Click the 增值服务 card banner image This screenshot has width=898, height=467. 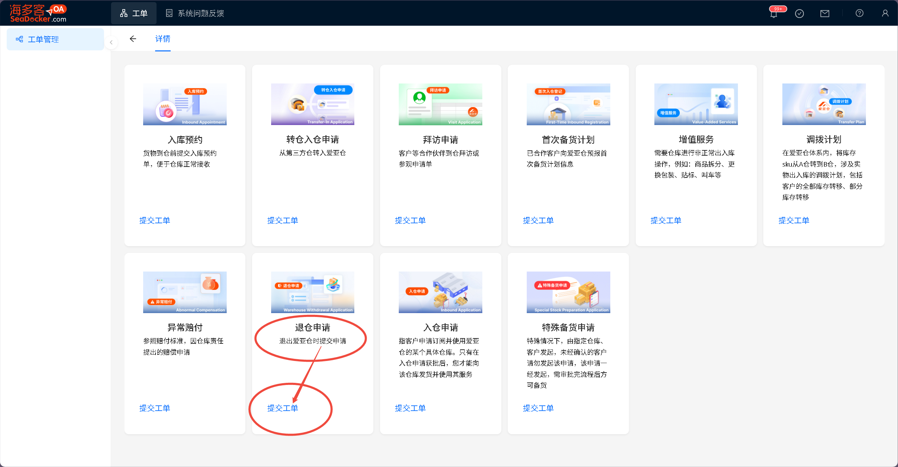[x=696, y=104]
